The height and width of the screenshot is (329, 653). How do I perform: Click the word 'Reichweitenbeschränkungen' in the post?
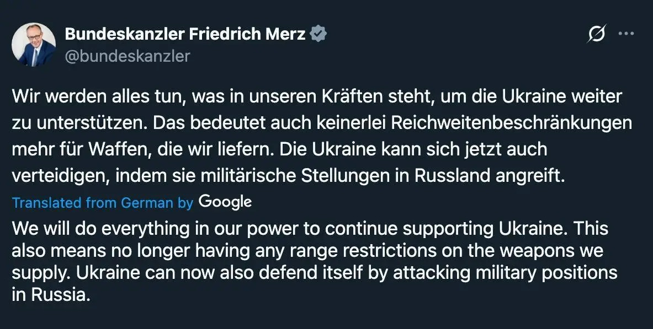tap(512, 123)
